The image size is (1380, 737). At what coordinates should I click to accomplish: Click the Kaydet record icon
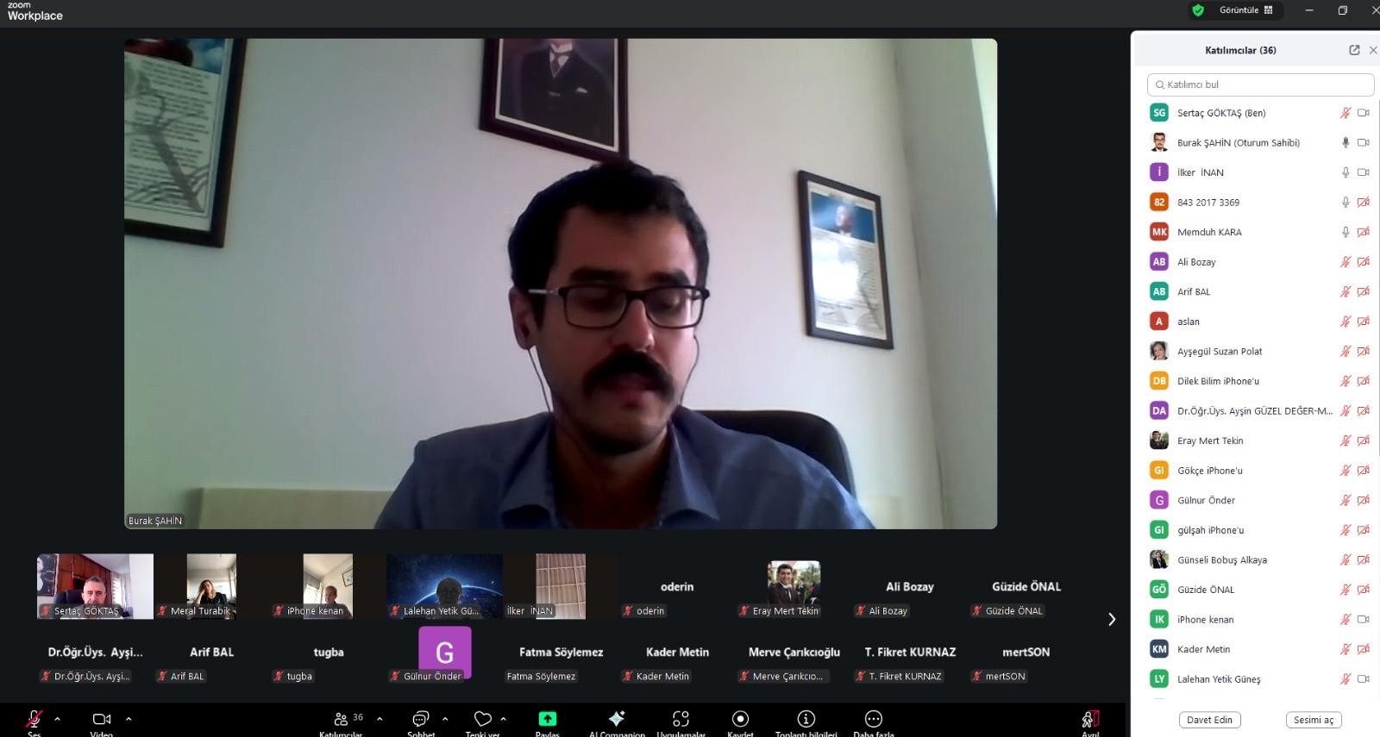740,719
